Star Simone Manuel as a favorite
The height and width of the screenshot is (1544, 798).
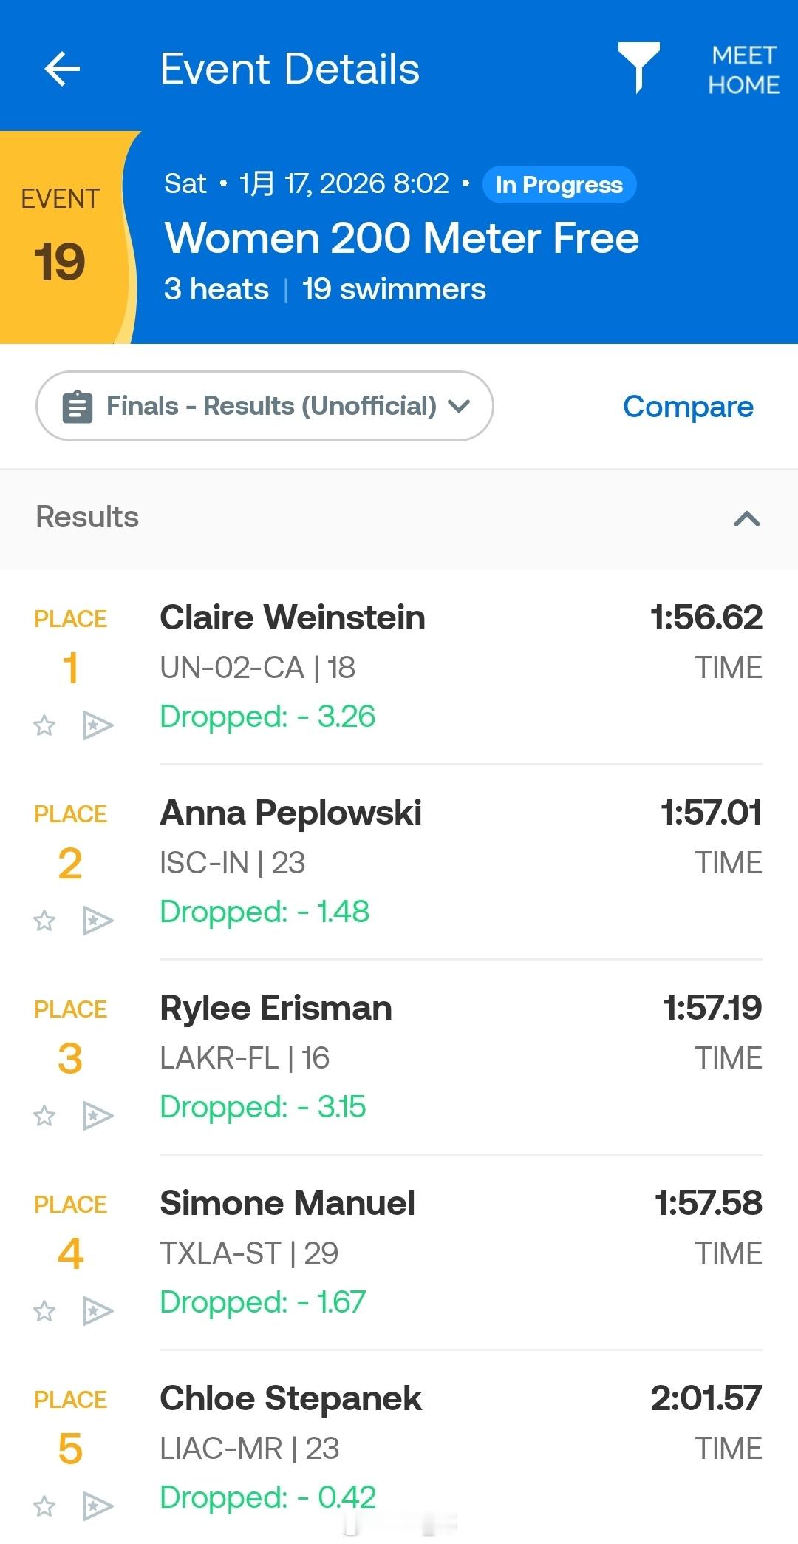pos(44,1312)
